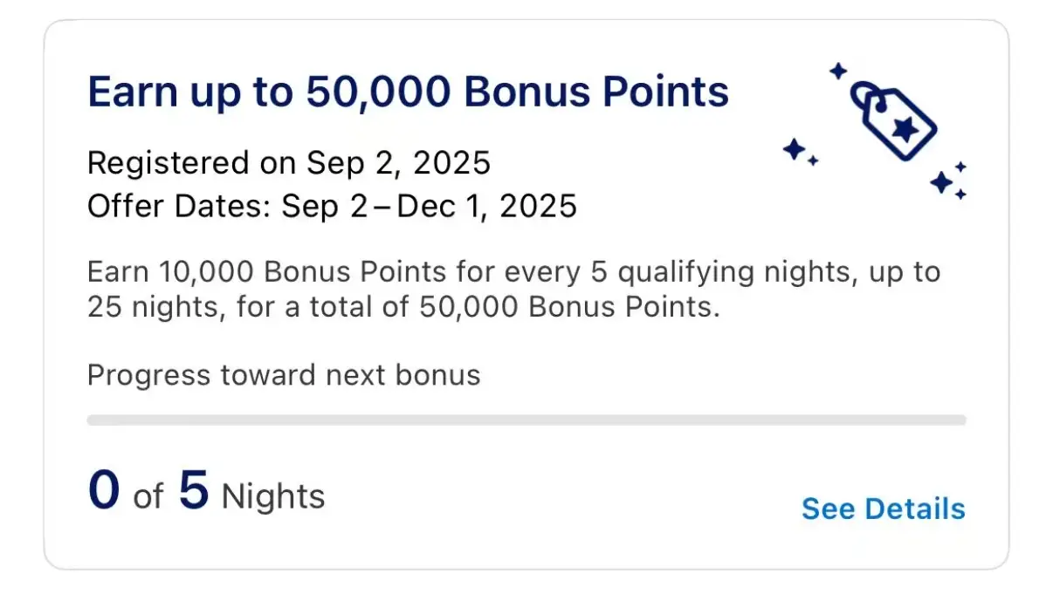Click the Earn up to 50,000 Bonus Points heading

pyautogui.click(x=408, y=92)
